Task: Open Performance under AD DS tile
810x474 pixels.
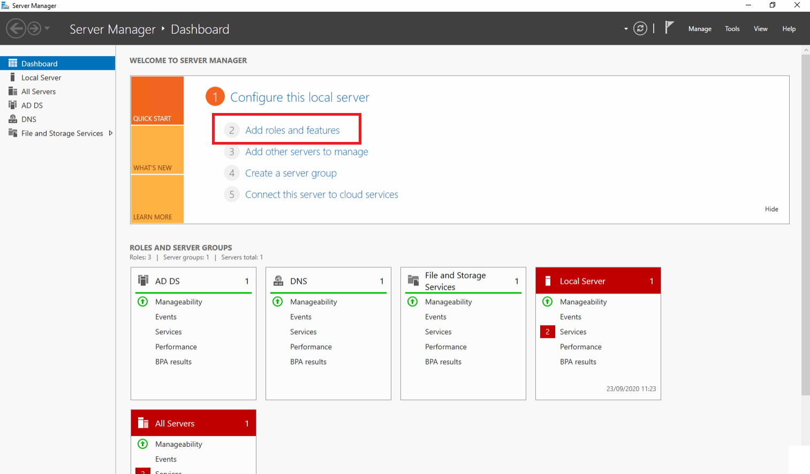Action: click(176, 347)
